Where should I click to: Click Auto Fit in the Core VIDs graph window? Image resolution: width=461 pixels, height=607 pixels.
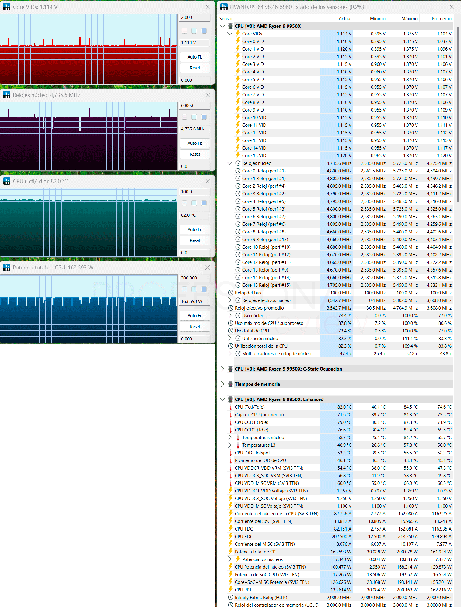pyautogui.click(x=195, y=57)
